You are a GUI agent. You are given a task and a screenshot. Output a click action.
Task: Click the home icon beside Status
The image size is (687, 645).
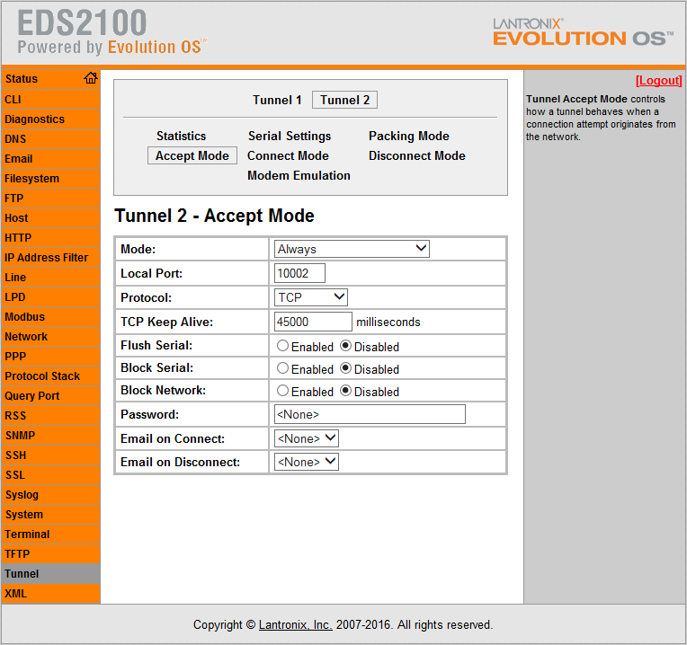pyautogui.click(x=91, y=78)
